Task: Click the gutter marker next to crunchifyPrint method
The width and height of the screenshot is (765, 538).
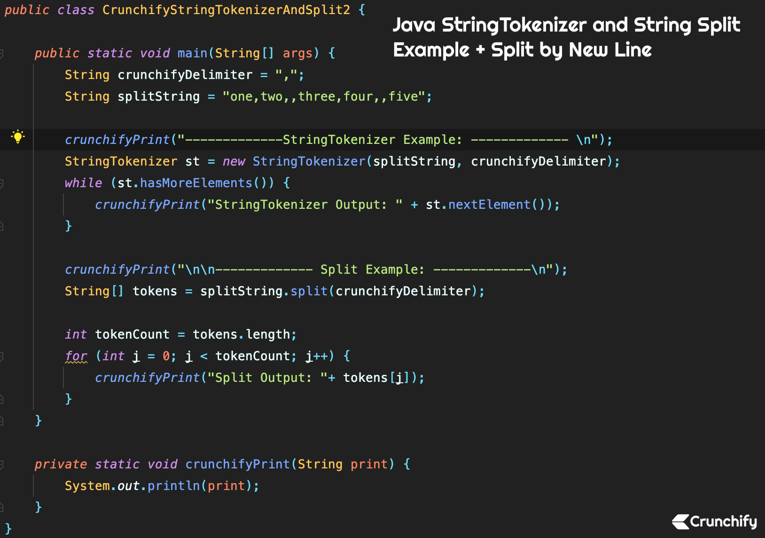Action: [x=3, y=464]
